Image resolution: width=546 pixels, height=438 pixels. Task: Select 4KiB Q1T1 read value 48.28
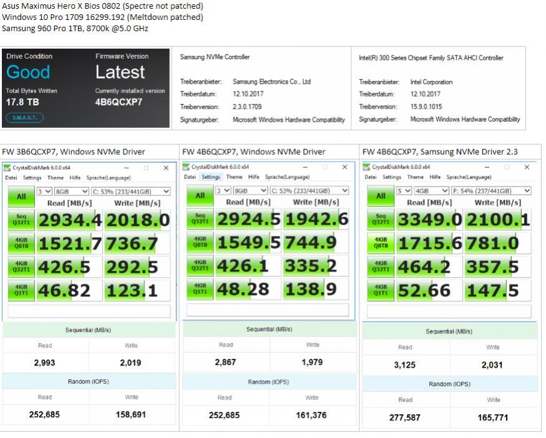pyautogui.click(x=243, y=289)
